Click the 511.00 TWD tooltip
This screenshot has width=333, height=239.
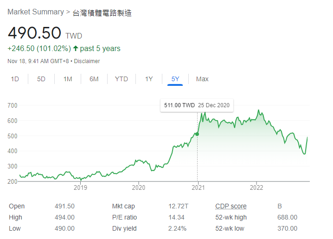[x=197, y=105]
